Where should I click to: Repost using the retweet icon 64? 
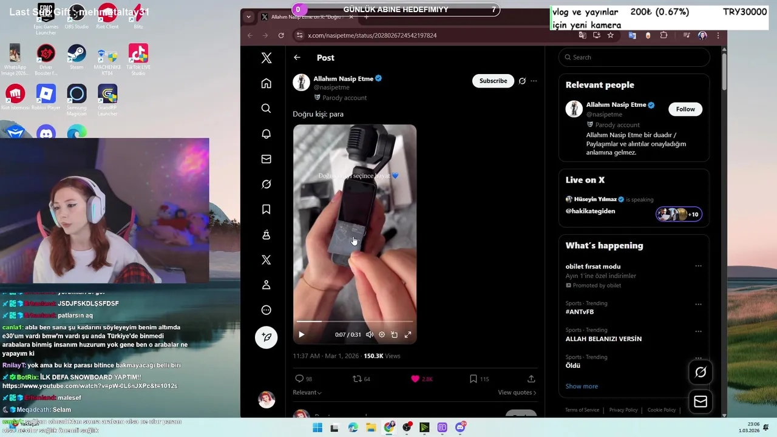362,379
